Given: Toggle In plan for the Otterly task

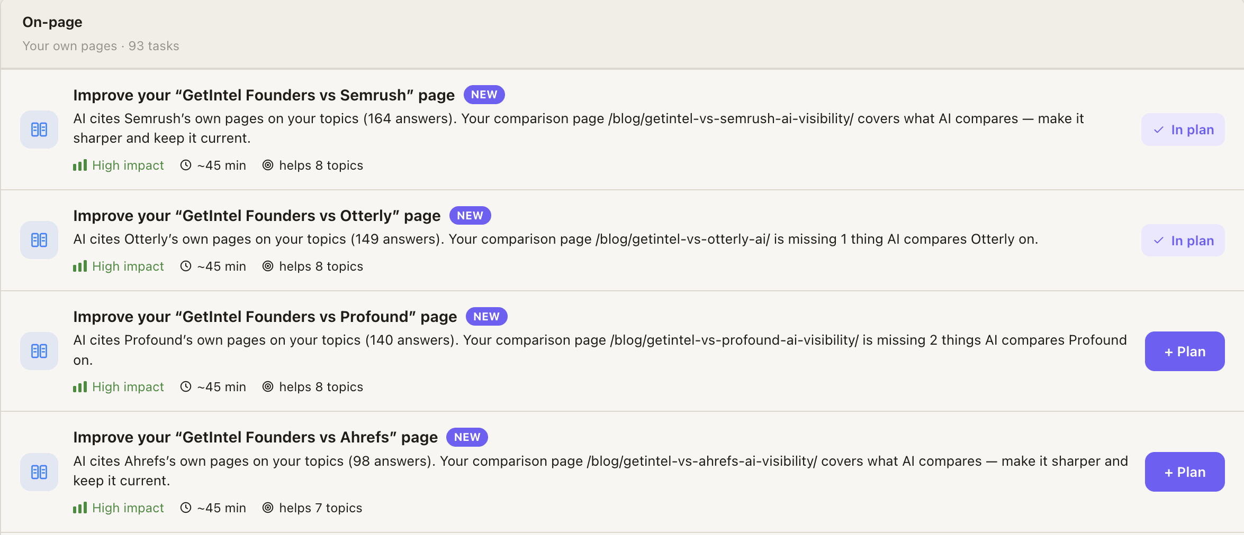Looking at the screenshot, I should (x=1183, y=241).
